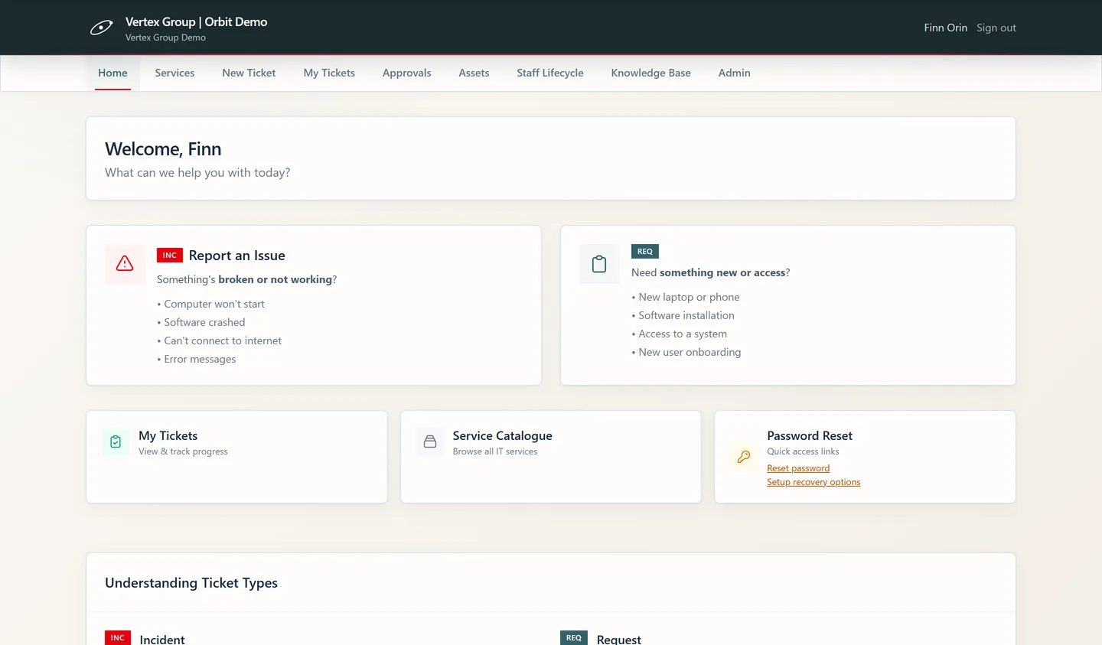Click the Software installation bullet
The height and width of the screenshot is (645, 1102).
[683, 315]
